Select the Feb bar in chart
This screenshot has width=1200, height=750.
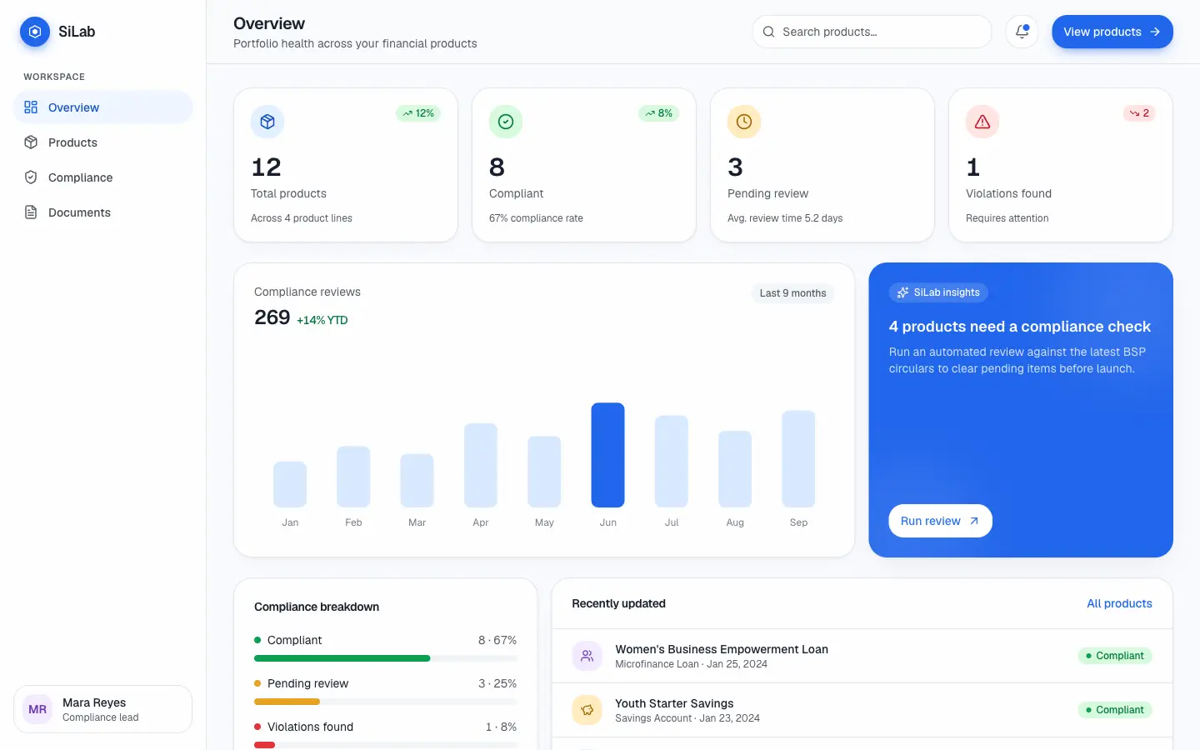tap(353, 477)
